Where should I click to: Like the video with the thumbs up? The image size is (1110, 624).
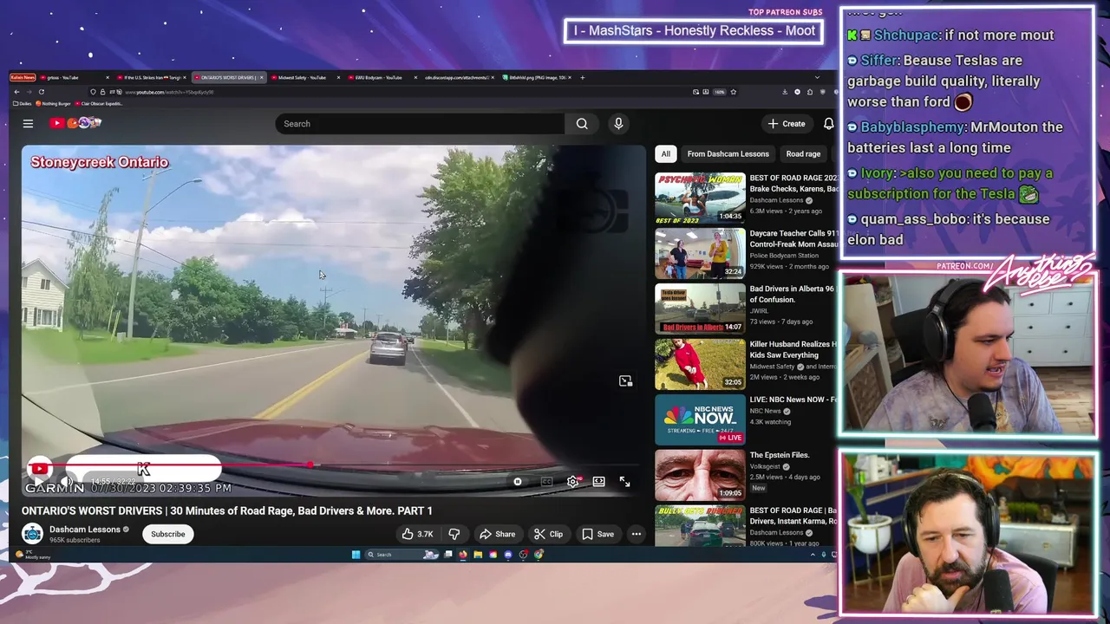417,534
